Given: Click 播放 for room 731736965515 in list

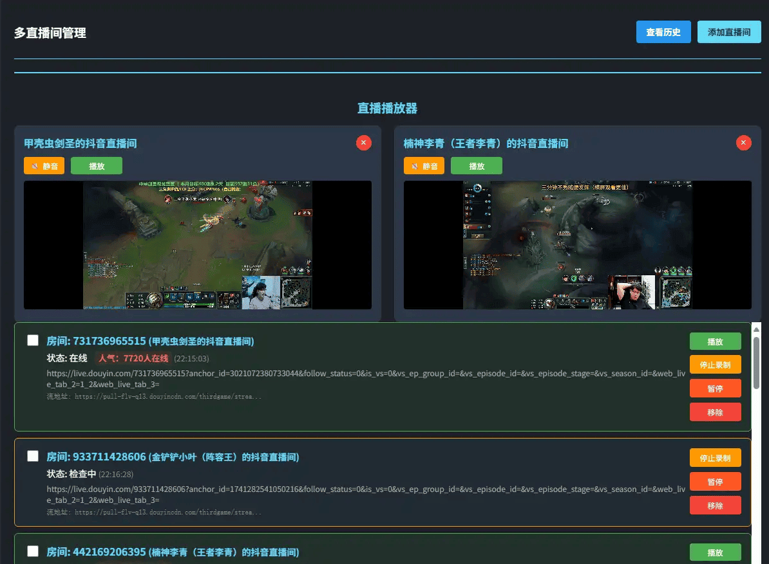Looking at the screenshot, I should point(715,341).
